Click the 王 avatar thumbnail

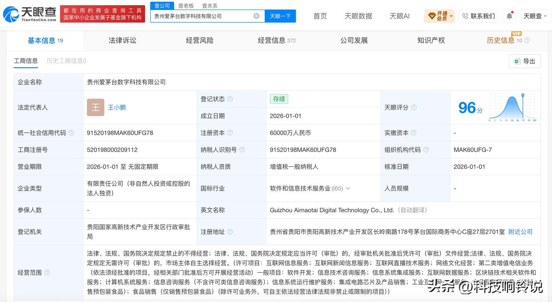(95, 107)
